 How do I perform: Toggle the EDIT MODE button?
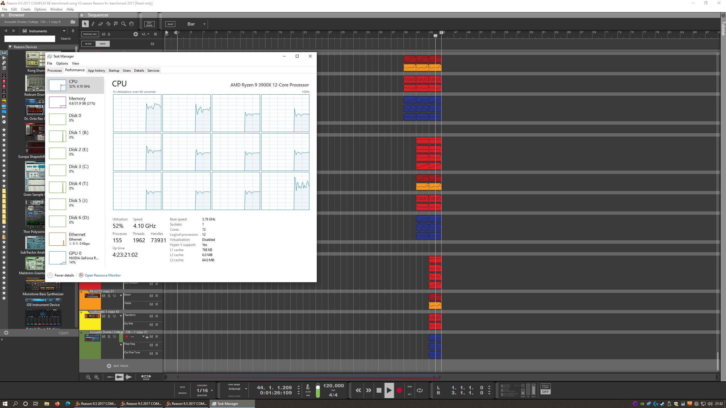[x=149, y=24]
